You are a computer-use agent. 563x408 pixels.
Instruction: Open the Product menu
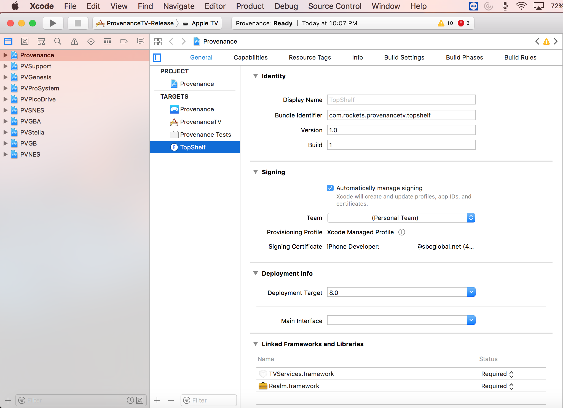point(250,6)
